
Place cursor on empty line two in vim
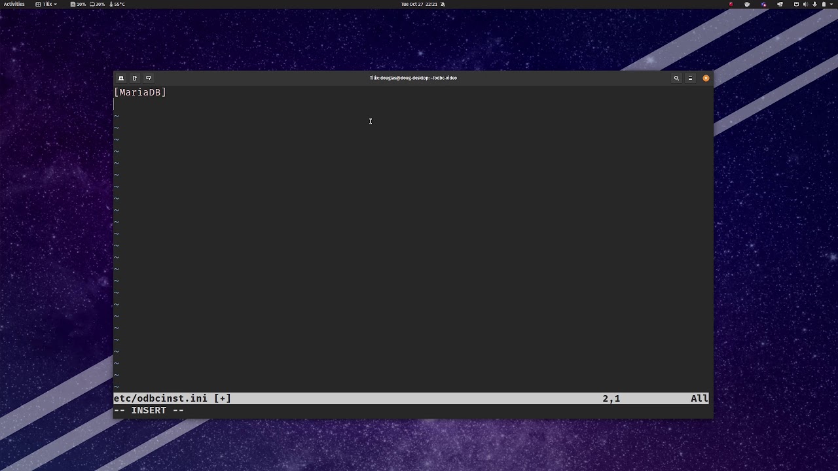(412, 104)
